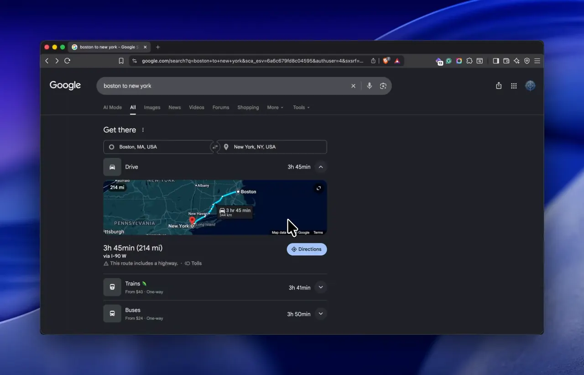Click the Directions button
Screen dimensions: 584x375
(307, 249)
